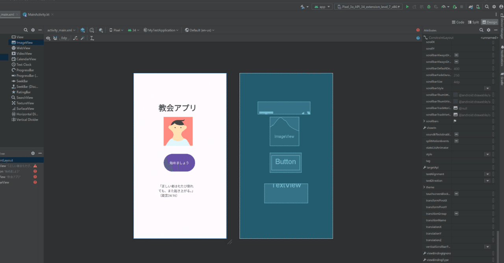Run Infer Constraints magic wand icon
This screenshot has height=263, width=504.
83,38
